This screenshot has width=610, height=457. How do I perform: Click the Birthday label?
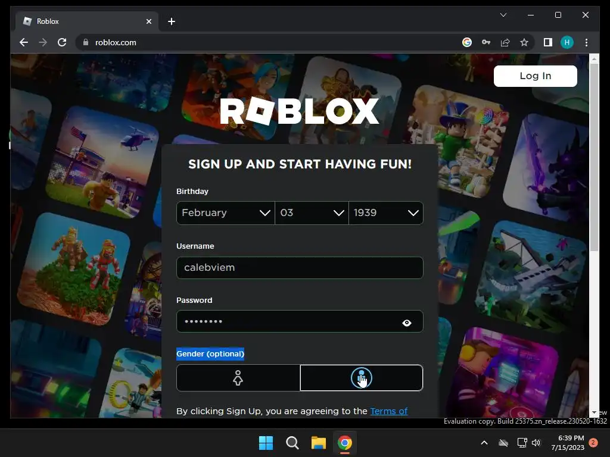(x=192, y=191)
